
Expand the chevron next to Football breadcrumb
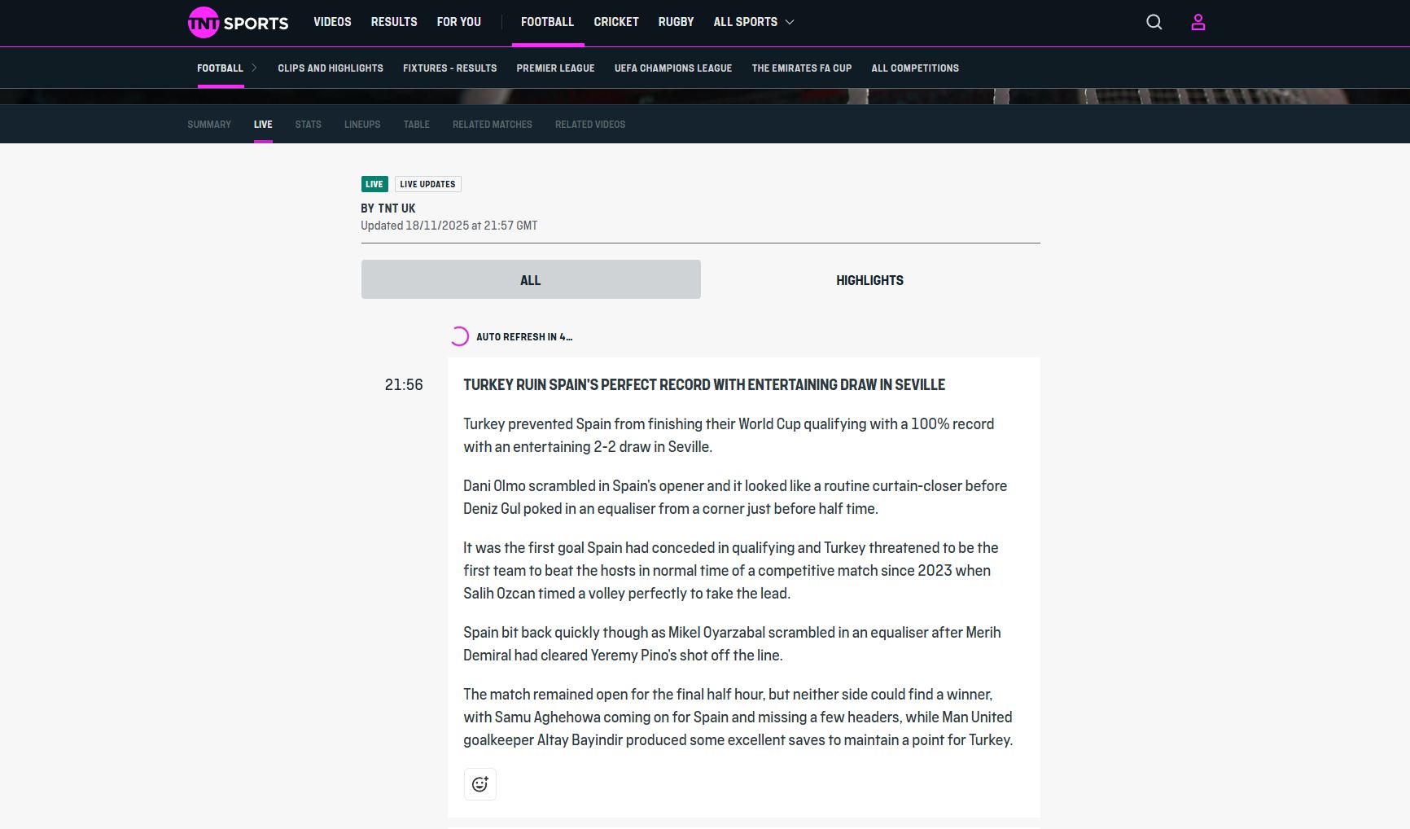254,68
